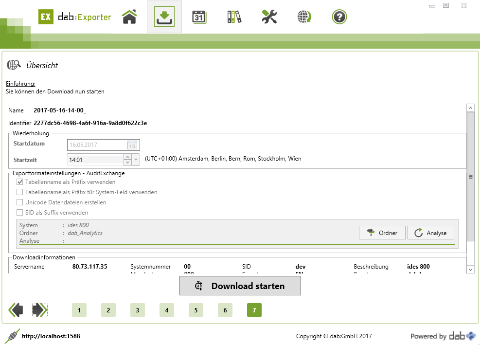
Task: Open the help question mark icon
Action: point(339,17)
